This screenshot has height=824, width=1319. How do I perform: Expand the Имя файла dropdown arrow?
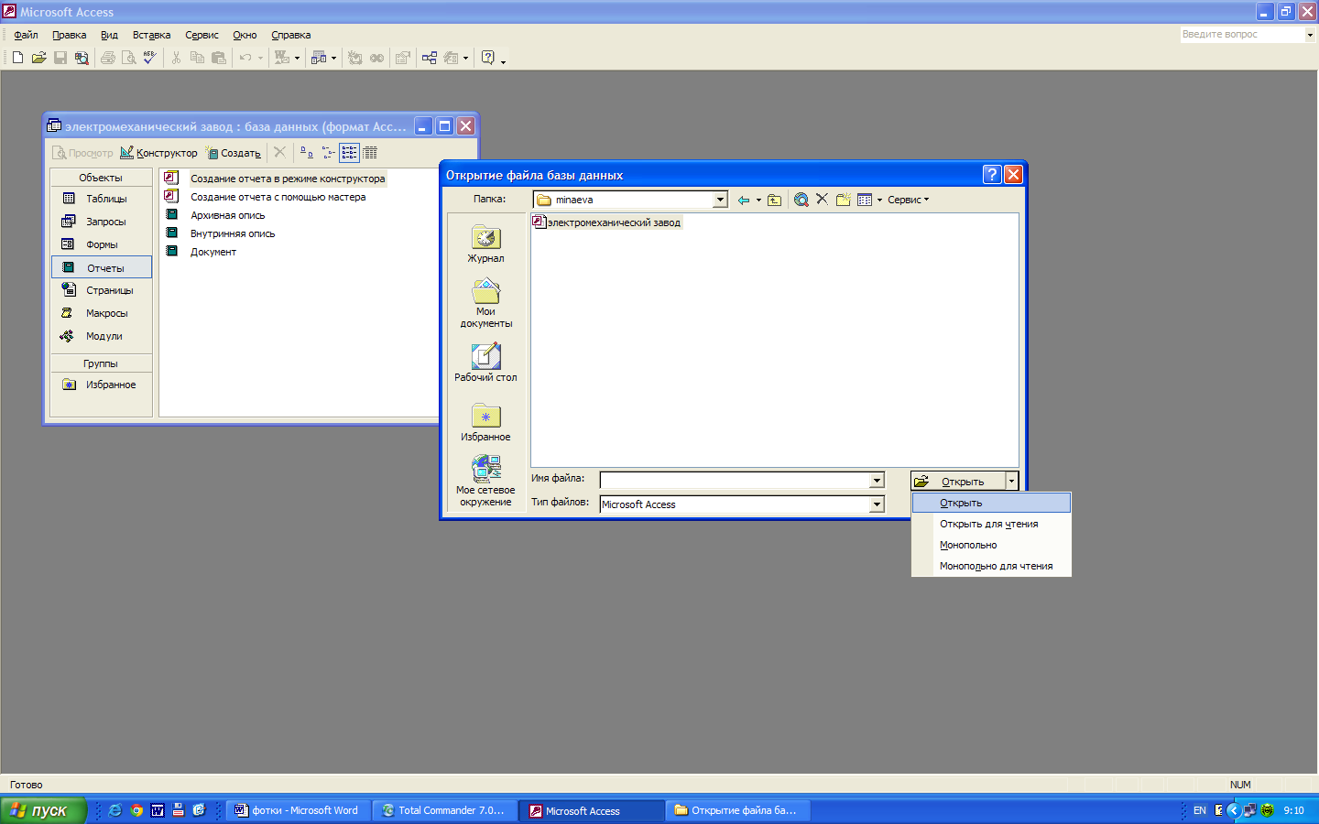pos(877,481)
